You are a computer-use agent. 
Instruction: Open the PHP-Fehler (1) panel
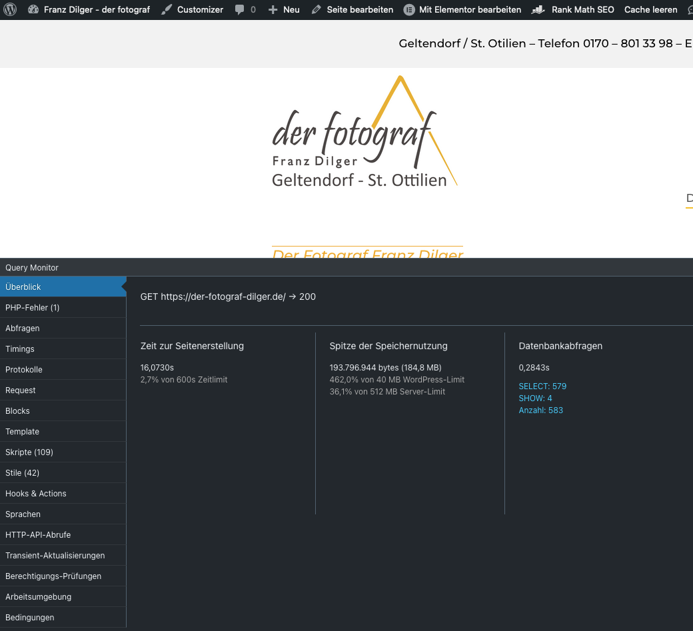(63, 308)
